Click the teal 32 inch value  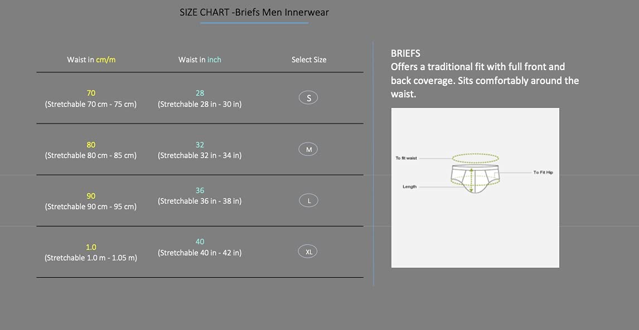pyautogui.click(x=200, y=145)
